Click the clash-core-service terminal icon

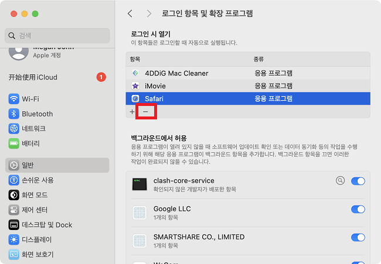coord(140,184)
